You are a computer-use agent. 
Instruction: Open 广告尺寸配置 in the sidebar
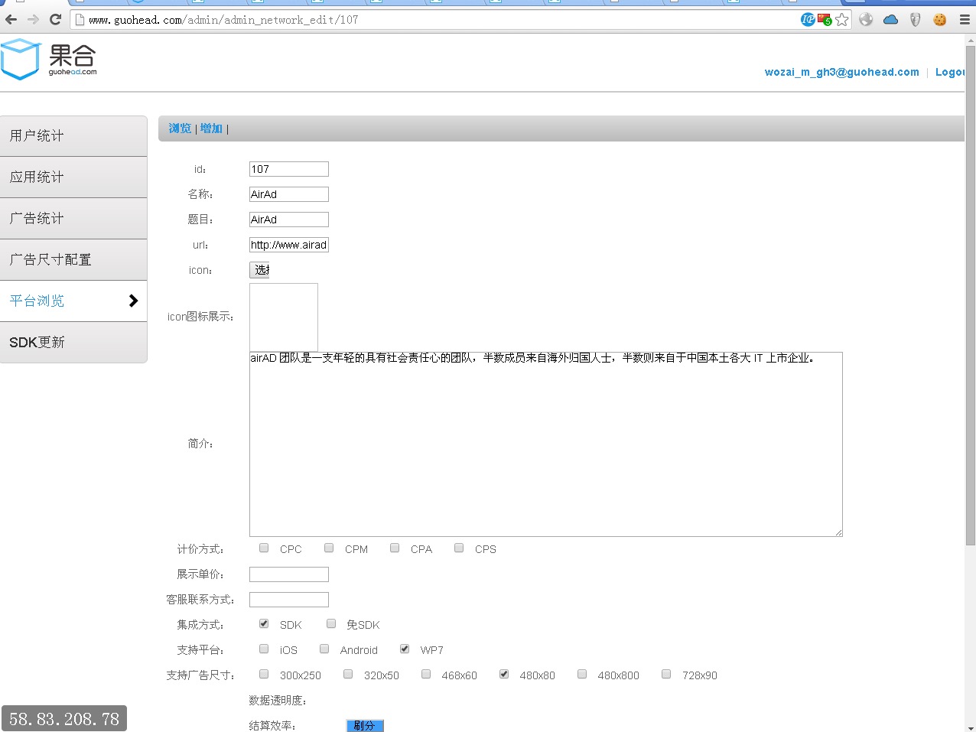73,260
